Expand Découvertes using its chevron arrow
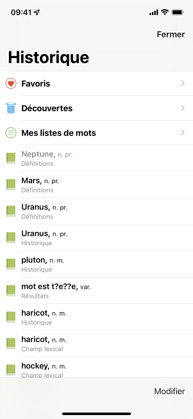 (x=183, y=108)
